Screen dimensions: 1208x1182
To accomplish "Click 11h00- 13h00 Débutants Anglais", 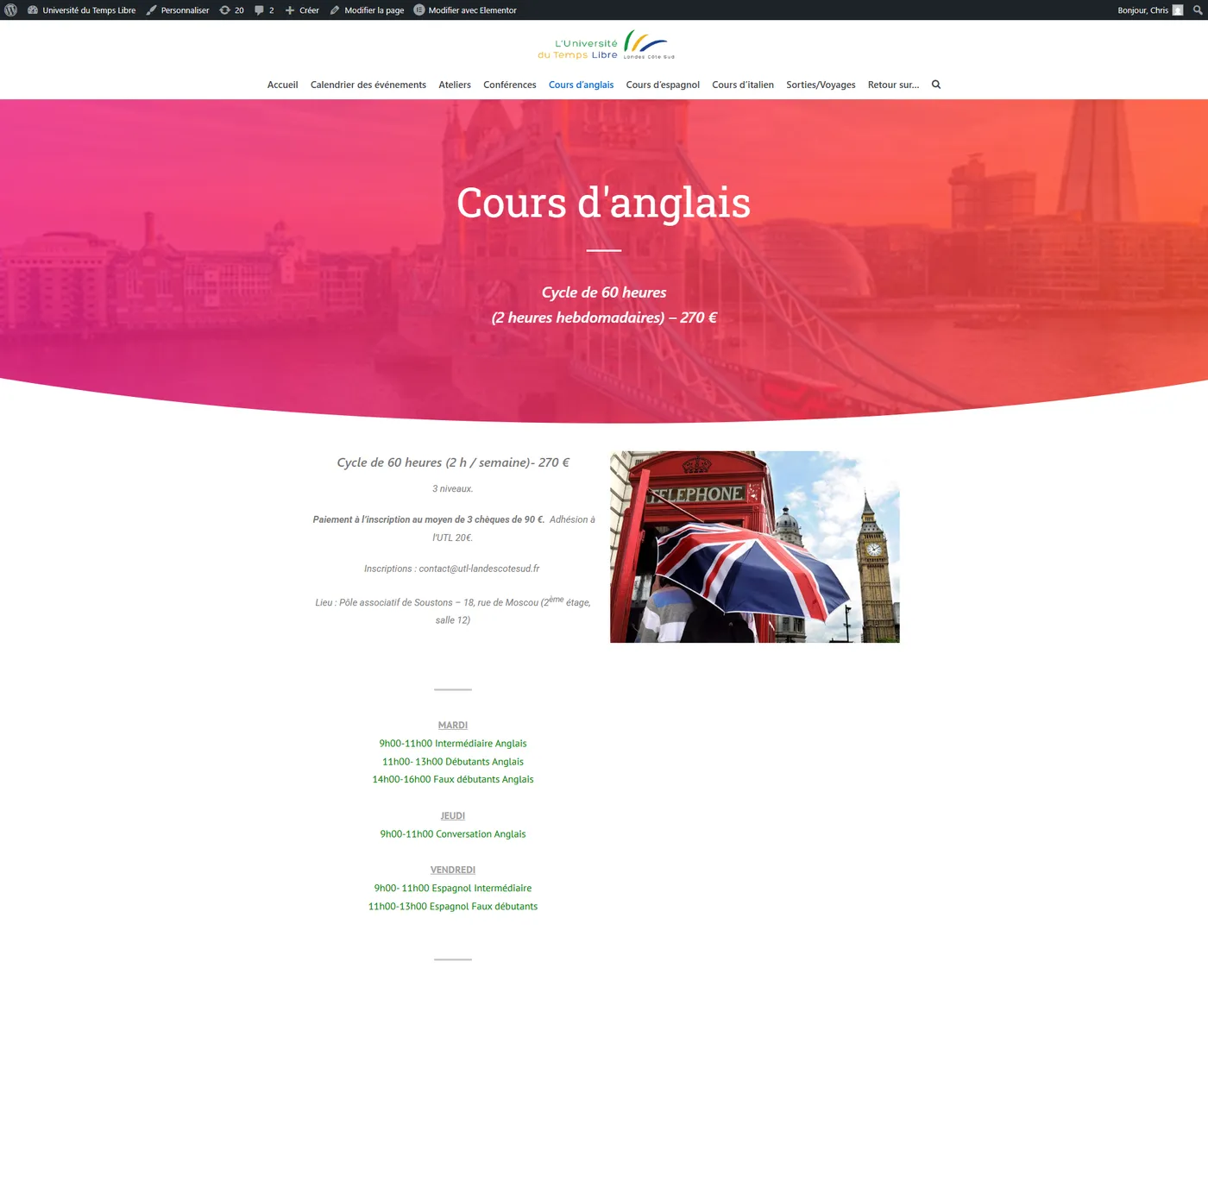I will (453, 762).
